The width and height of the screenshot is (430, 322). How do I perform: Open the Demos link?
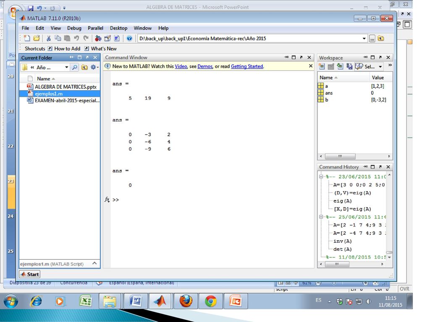pyautogui.click(x=205, y=66)
